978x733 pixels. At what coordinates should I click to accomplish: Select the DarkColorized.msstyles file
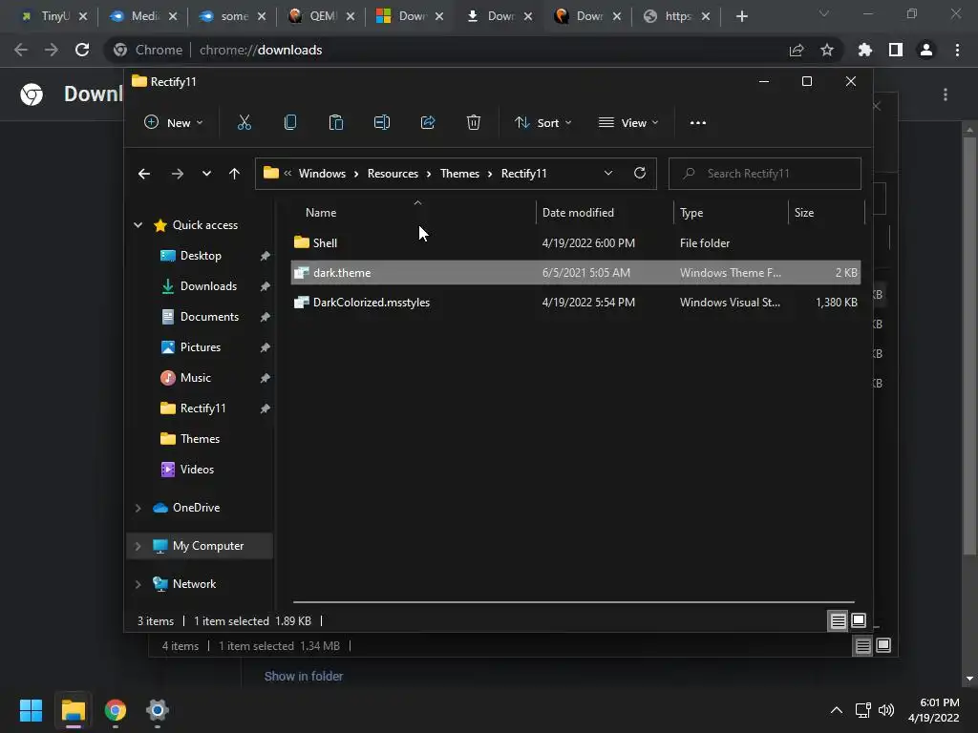pyautogui.click(x=575, y=303)
